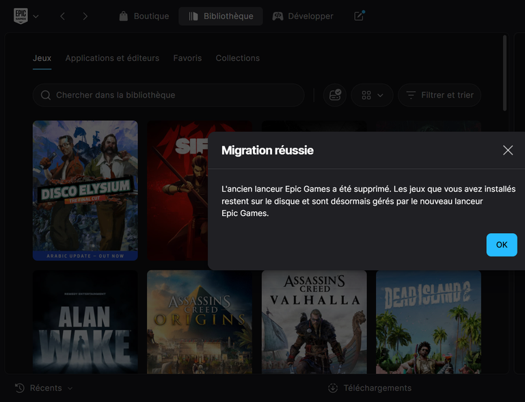This screenshot has height=402, width=525.
Task: Open the Développer tab
Action: coord(303,16)
